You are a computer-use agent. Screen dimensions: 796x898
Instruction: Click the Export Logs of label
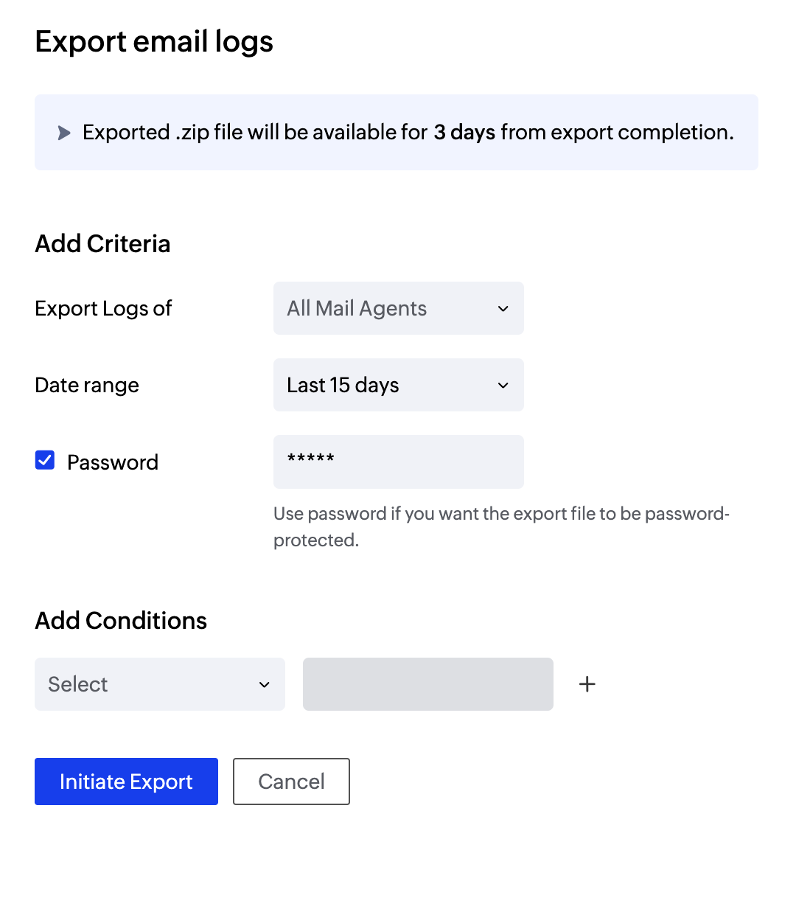(x=103, y=308)
